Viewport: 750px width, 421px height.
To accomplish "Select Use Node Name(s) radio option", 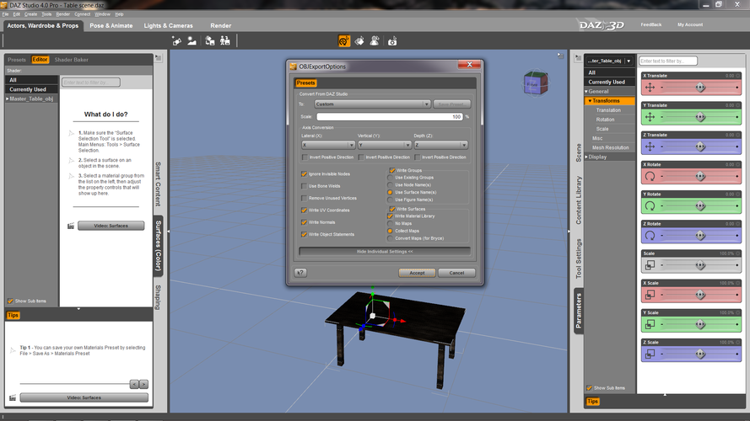I will 391,184.
